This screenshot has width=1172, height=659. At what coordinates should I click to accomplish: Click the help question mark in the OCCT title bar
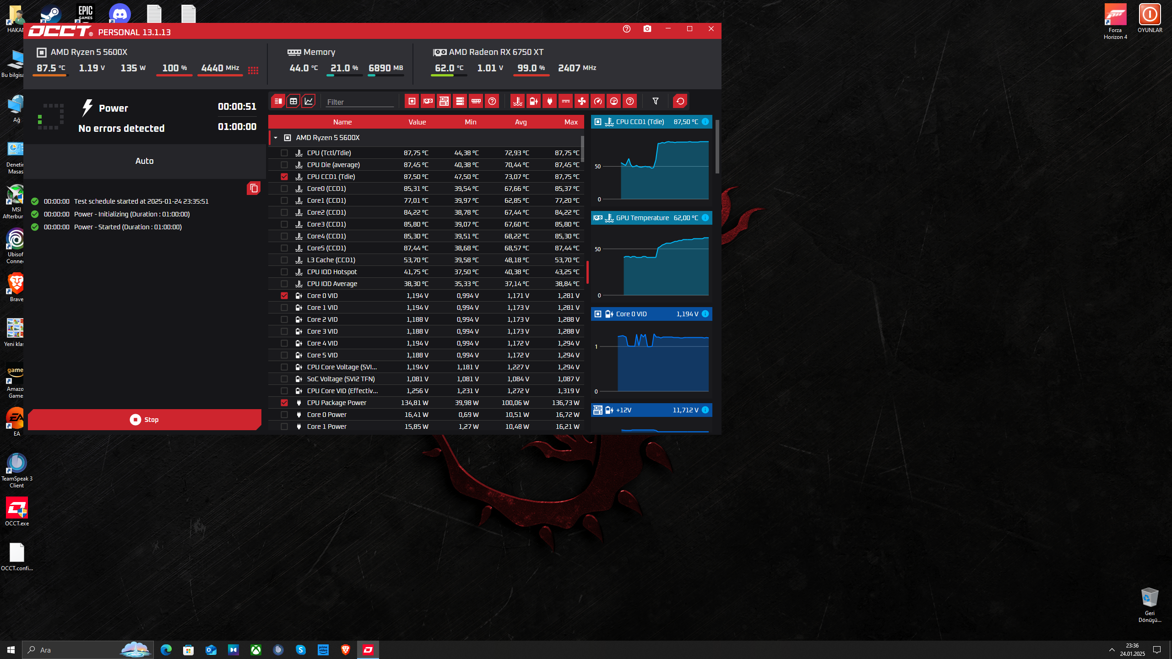coord(627,29)
